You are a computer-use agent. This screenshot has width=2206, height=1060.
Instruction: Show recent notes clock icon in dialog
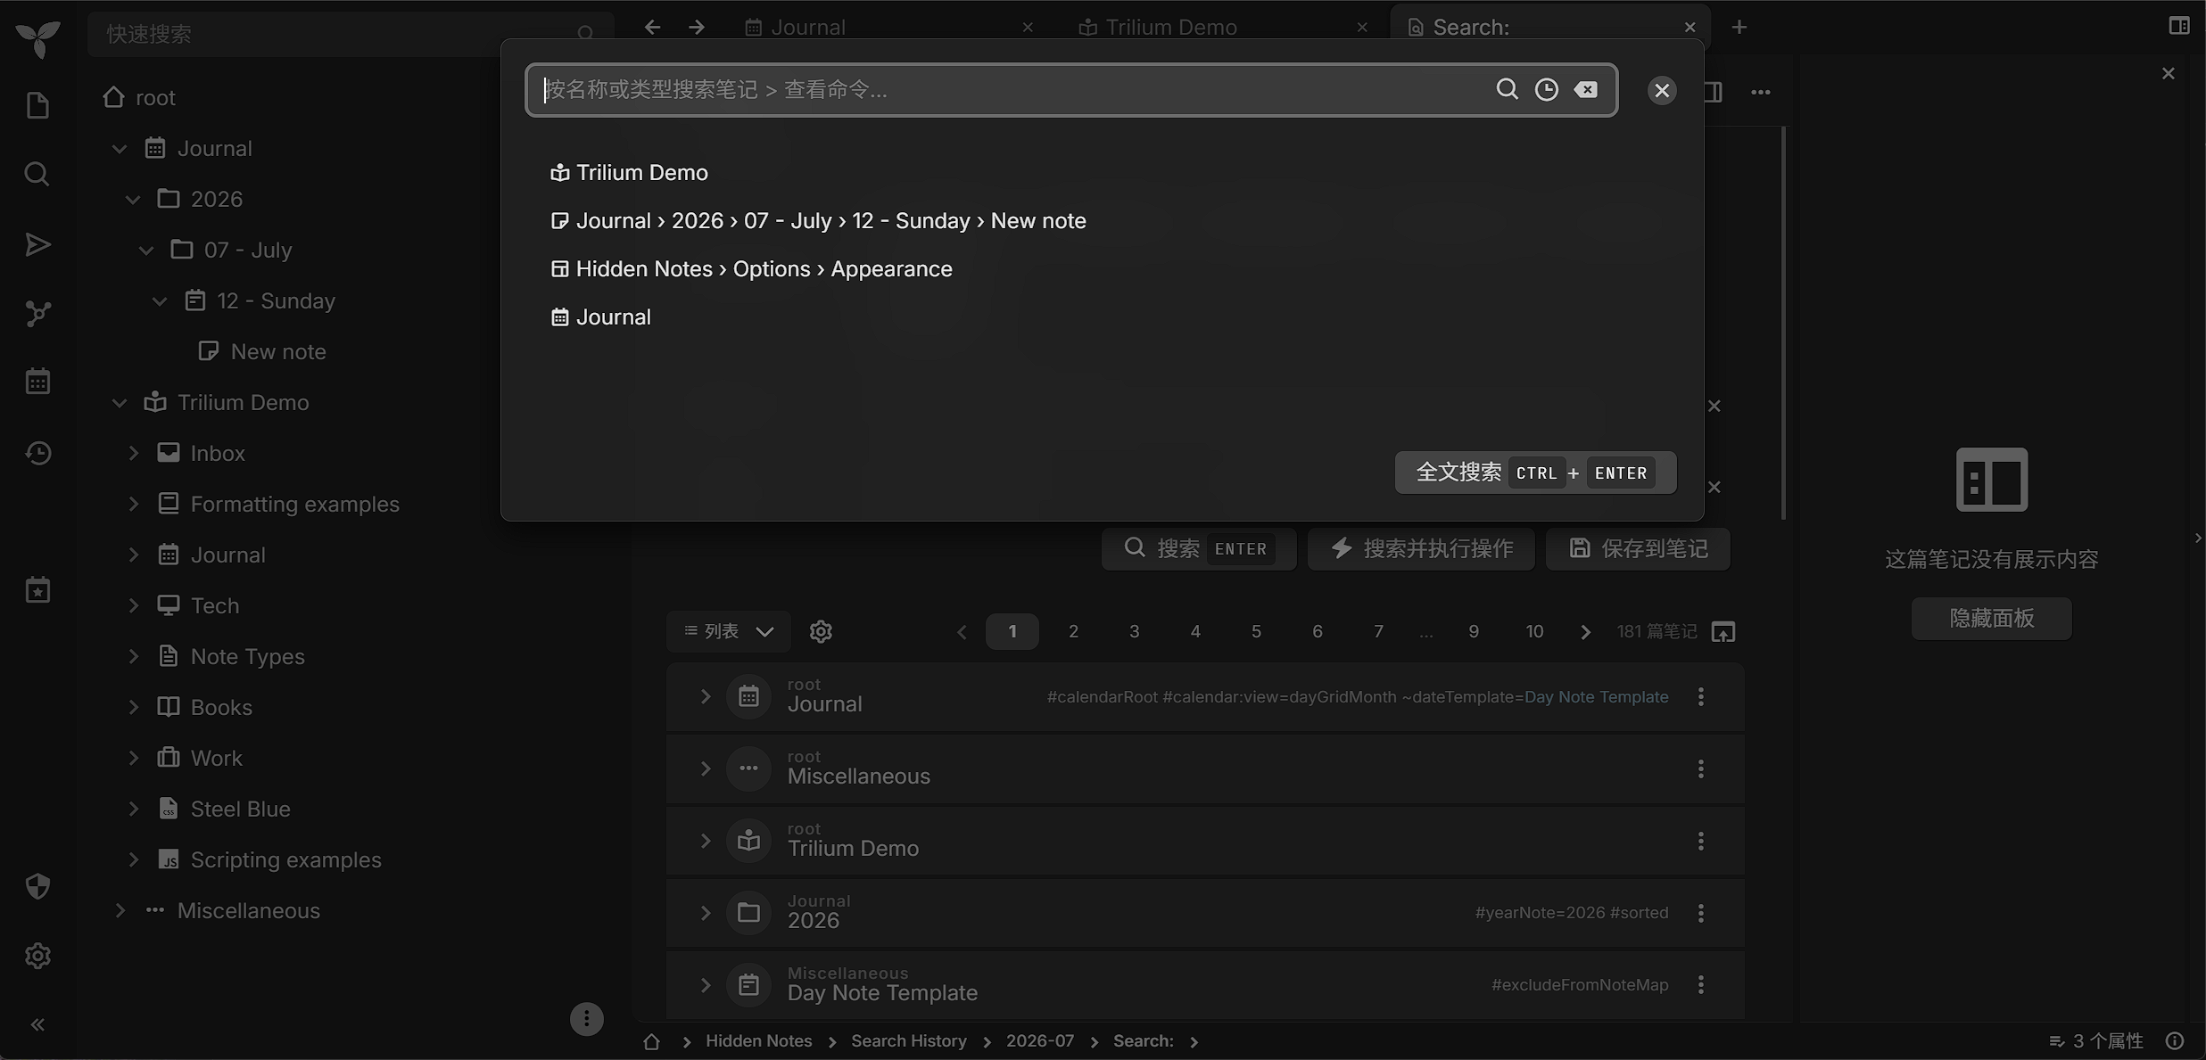pyautogui.click(x=1546, y=89)
